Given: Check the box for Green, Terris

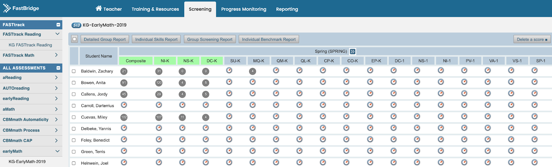Looking at the screenshot, I should [73, 152].
